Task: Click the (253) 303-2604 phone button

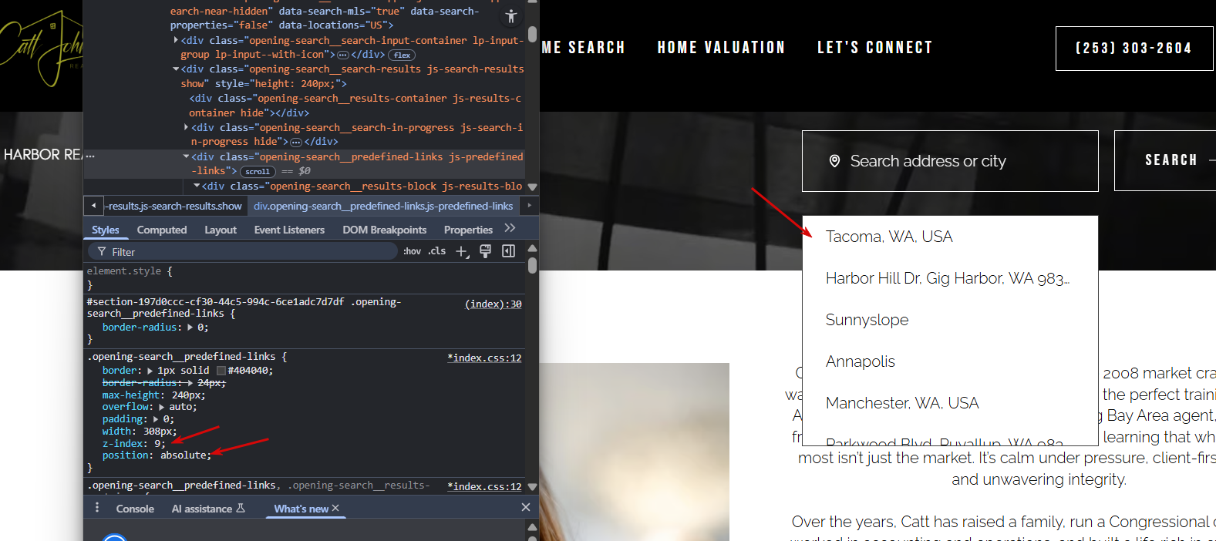Action: click(x=1134, y=49)
